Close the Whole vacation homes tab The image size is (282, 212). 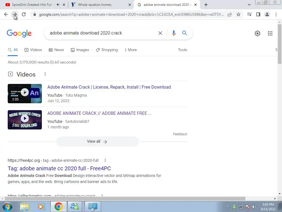pyautogui.click(x=130, y=5)
